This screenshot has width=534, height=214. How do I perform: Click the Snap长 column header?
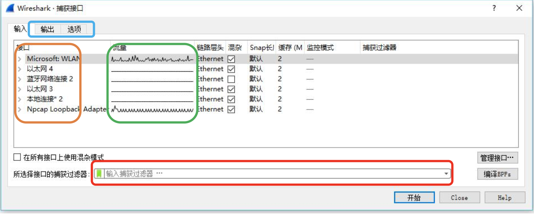pyautogui.click(x=262, y=47)
